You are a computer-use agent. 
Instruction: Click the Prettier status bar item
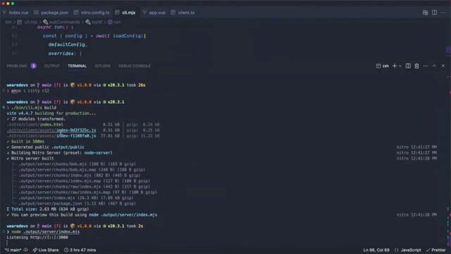(435, 250)
